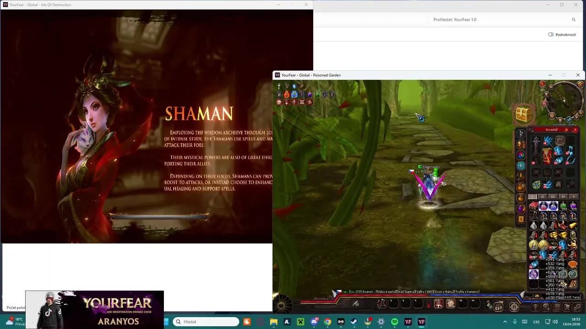This screenshot has height=329, width=586.
Task: Select inventory page I tab
Action: click(x=532, y=196)
